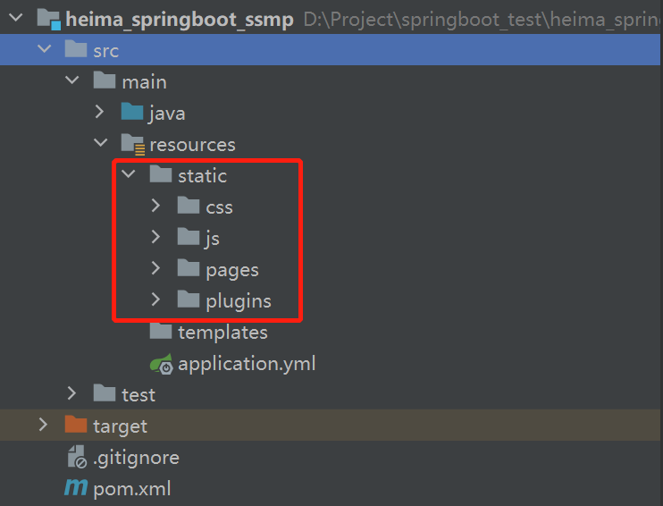Select the templates folder label

tap(222, 333)
